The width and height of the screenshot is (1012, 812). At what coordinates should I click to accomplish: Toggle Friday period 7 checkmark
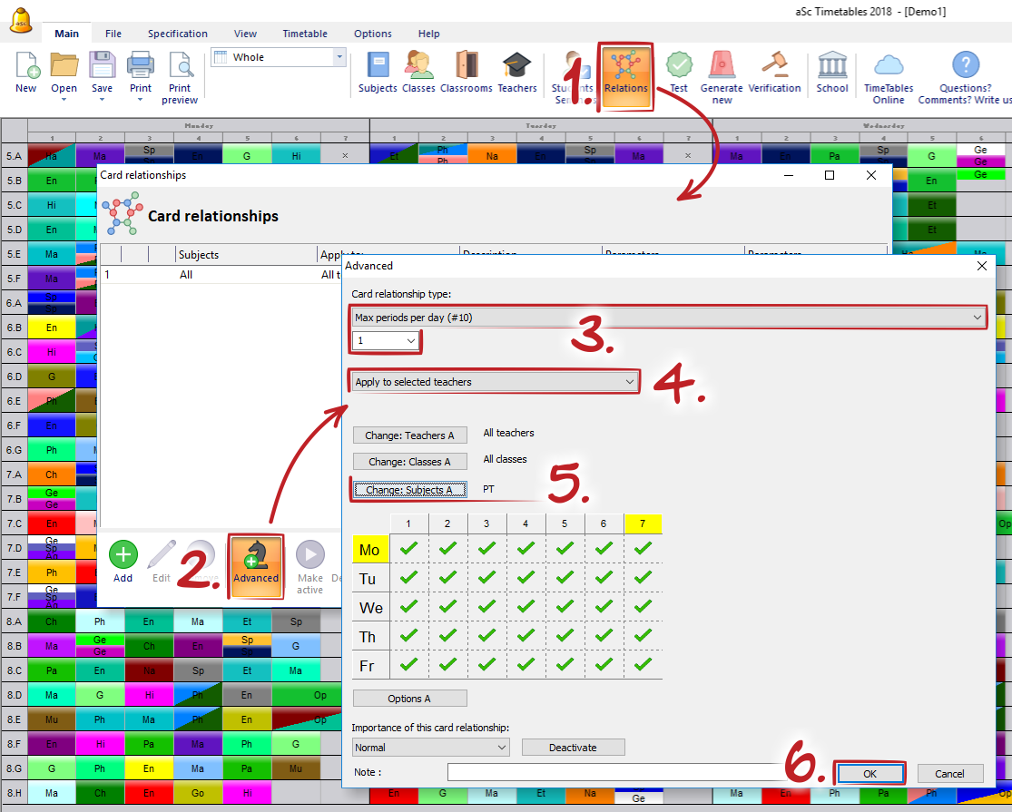[x=643, y=664]
